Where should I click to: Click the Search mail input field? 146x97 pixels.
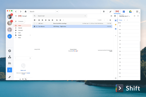click(60, 16)
